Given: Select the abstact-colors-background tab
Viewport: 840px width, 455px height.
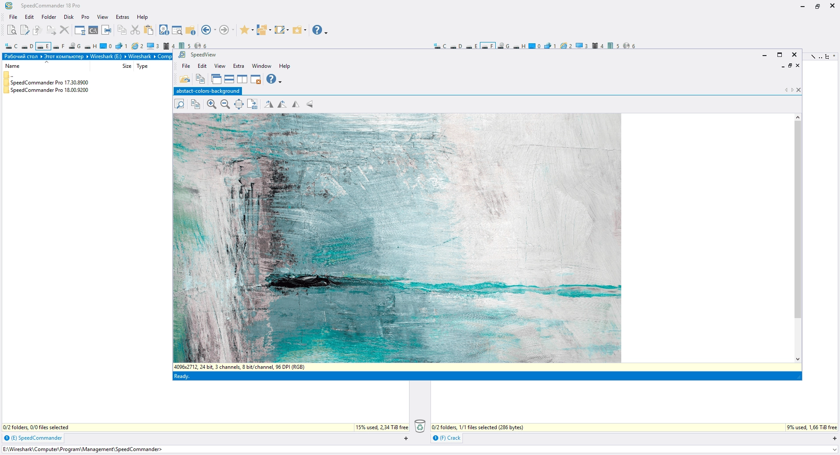Looking at the screenshot, I should [208, 91].
